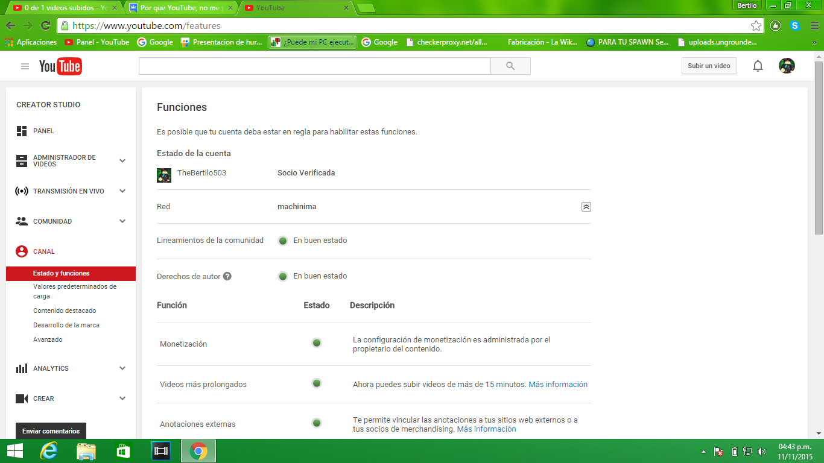This screenshot has width=824, height=463.
Task: Click the Action Center flag tray icon
Action: point(718,452)
